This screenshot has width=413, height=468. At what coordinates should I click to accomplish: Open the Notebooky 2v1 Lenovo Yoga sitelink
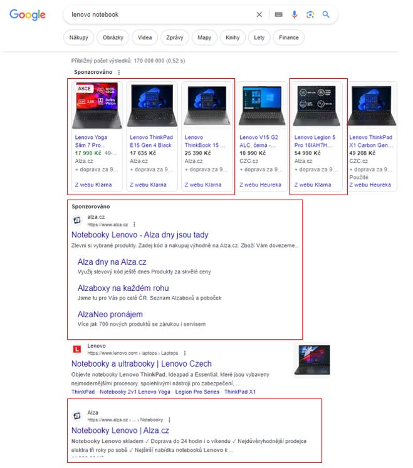pyautogui.click(x=135, y=392)
